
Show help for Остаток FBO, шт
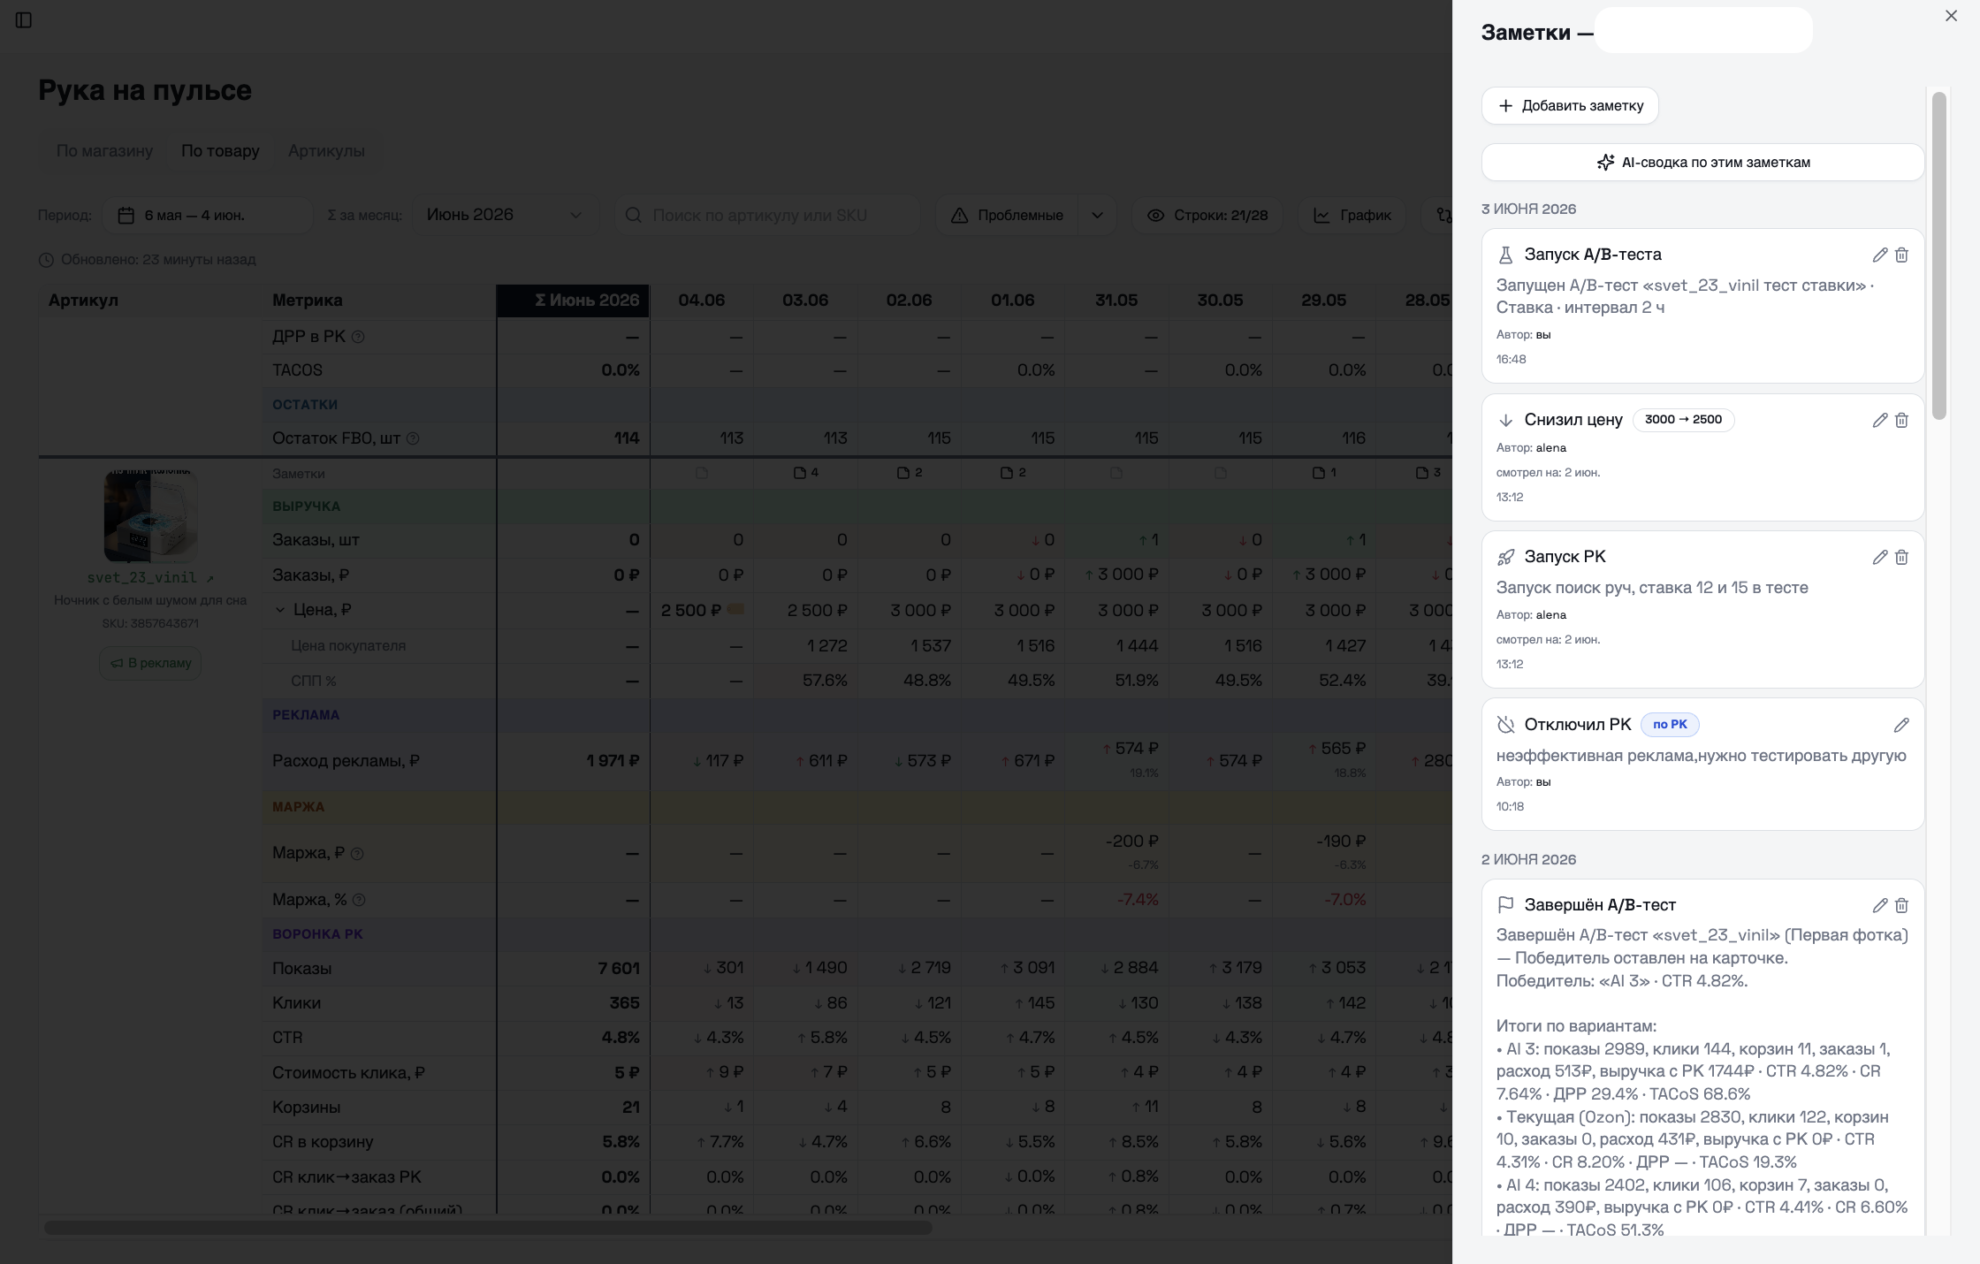point(412,438)
